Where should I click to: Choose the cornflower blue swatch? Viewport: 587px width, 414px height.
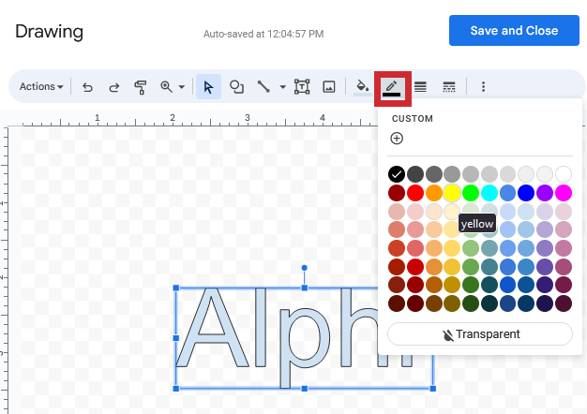point(507,193)
